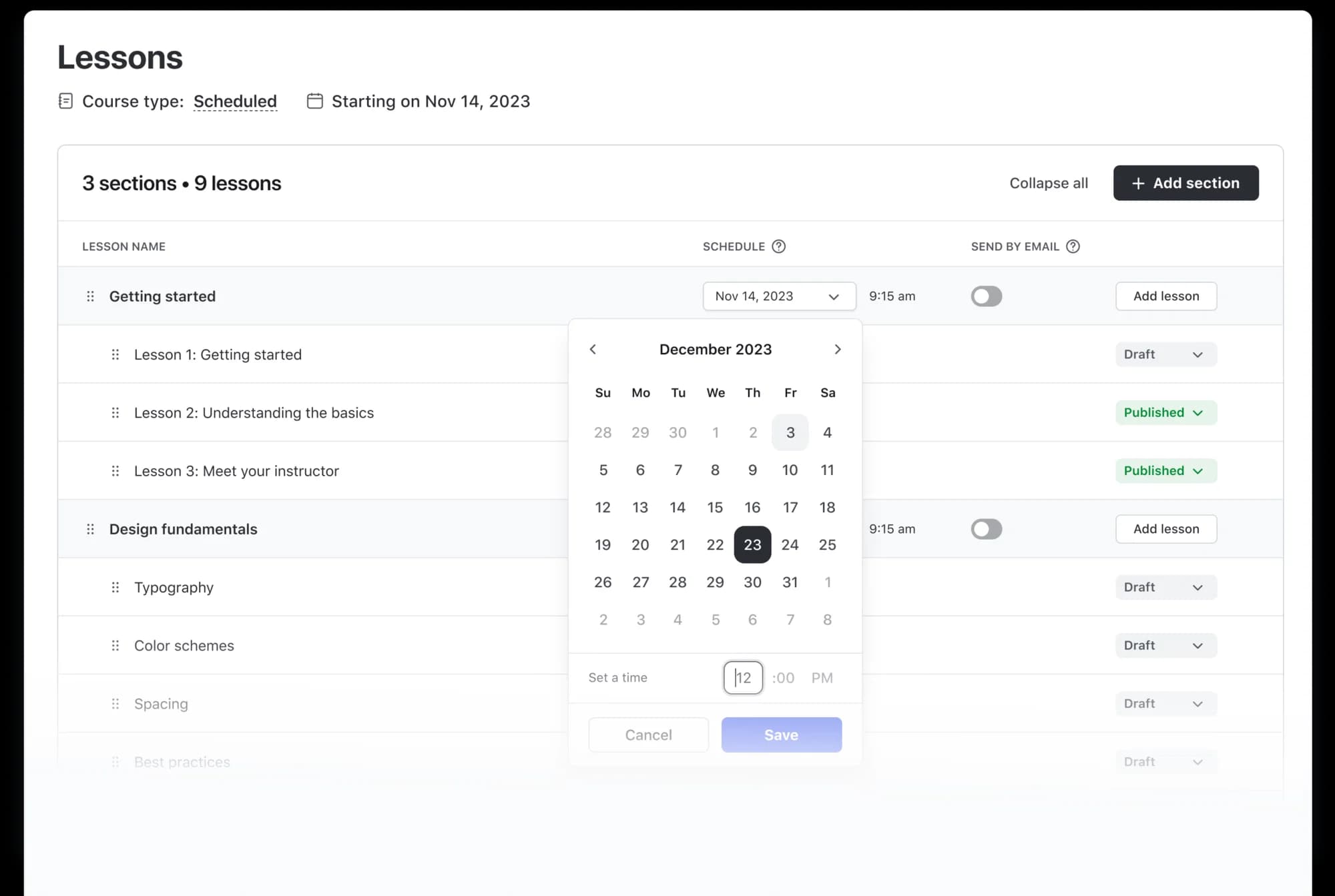
Task: Click Add lesson in Design fundamentals section
Action: coord(1165,529)
